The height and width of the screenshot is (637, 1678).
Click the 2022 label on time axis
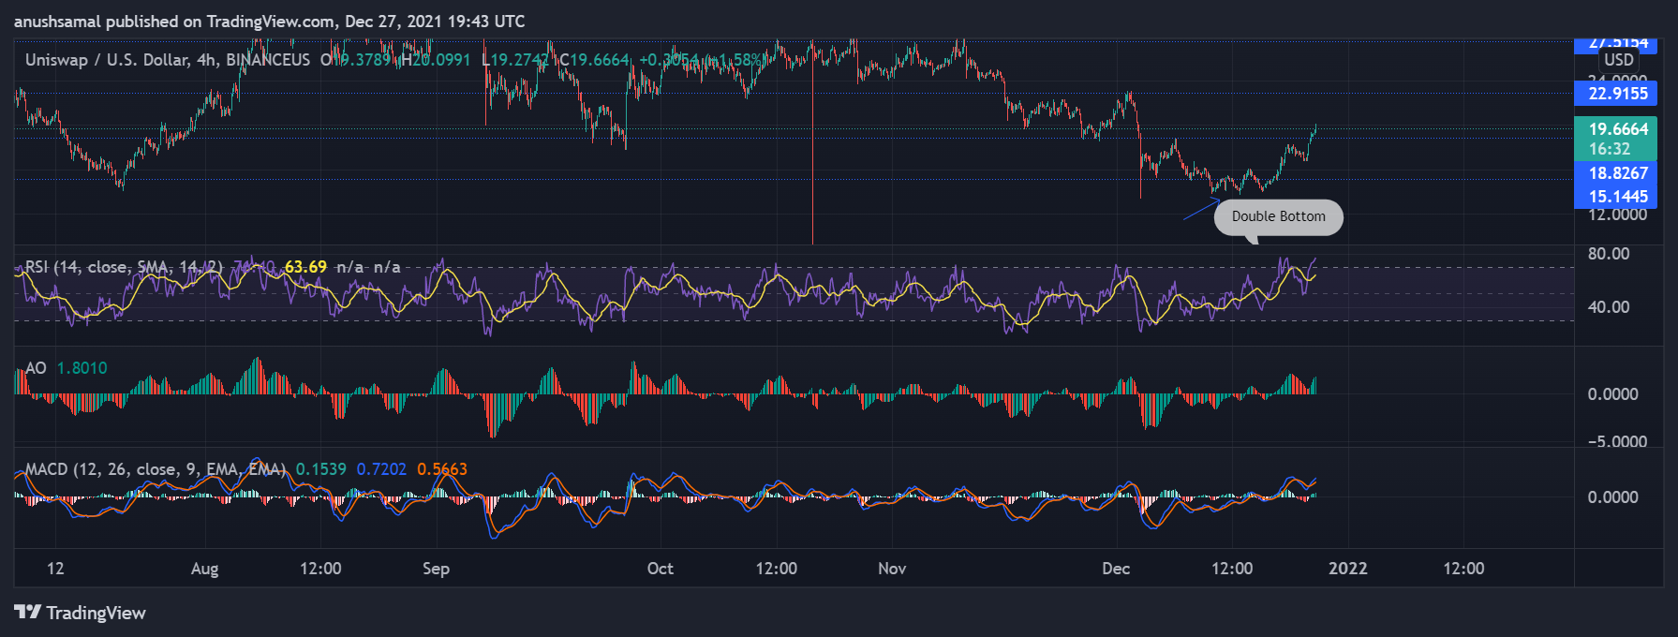tap(1347, 569)
